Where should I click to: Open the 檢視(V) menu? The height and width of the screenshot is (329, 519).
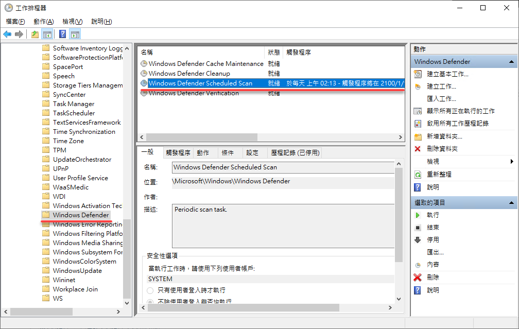point(73,22)
